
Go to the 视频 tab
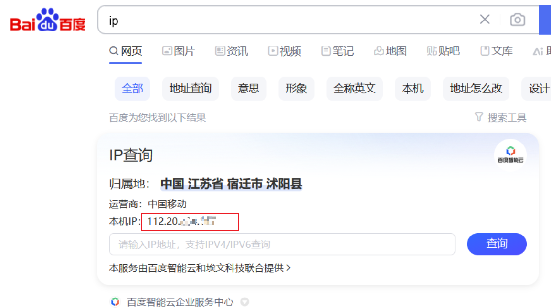pyautogui.click(x=285, y=51)
